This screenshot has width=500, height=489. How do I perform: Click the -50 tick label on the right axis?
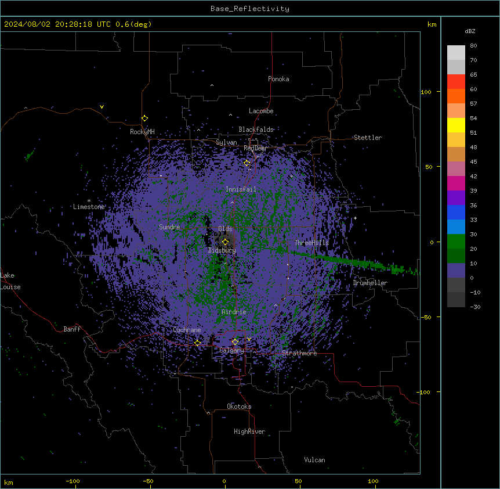pos(426,317)
